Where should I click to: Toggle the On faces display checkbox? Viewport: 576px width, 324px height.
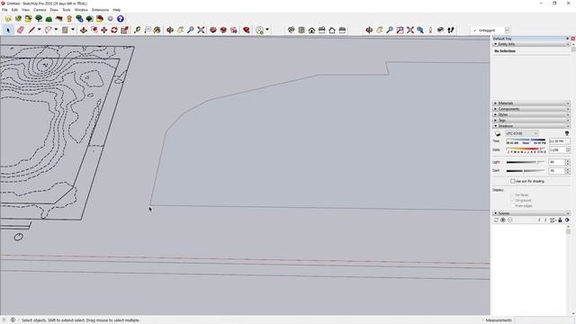coord(513,195)
